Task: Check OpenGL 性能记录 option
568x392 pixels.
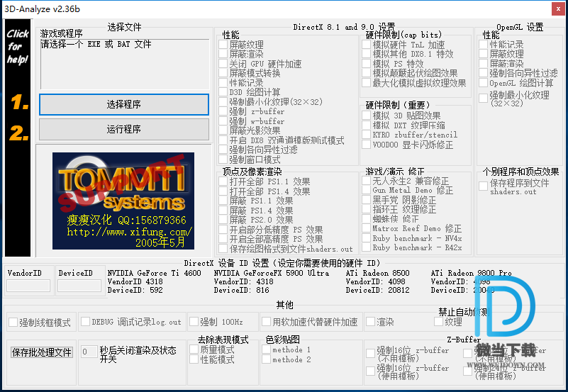Action: [x=483, y=45]
